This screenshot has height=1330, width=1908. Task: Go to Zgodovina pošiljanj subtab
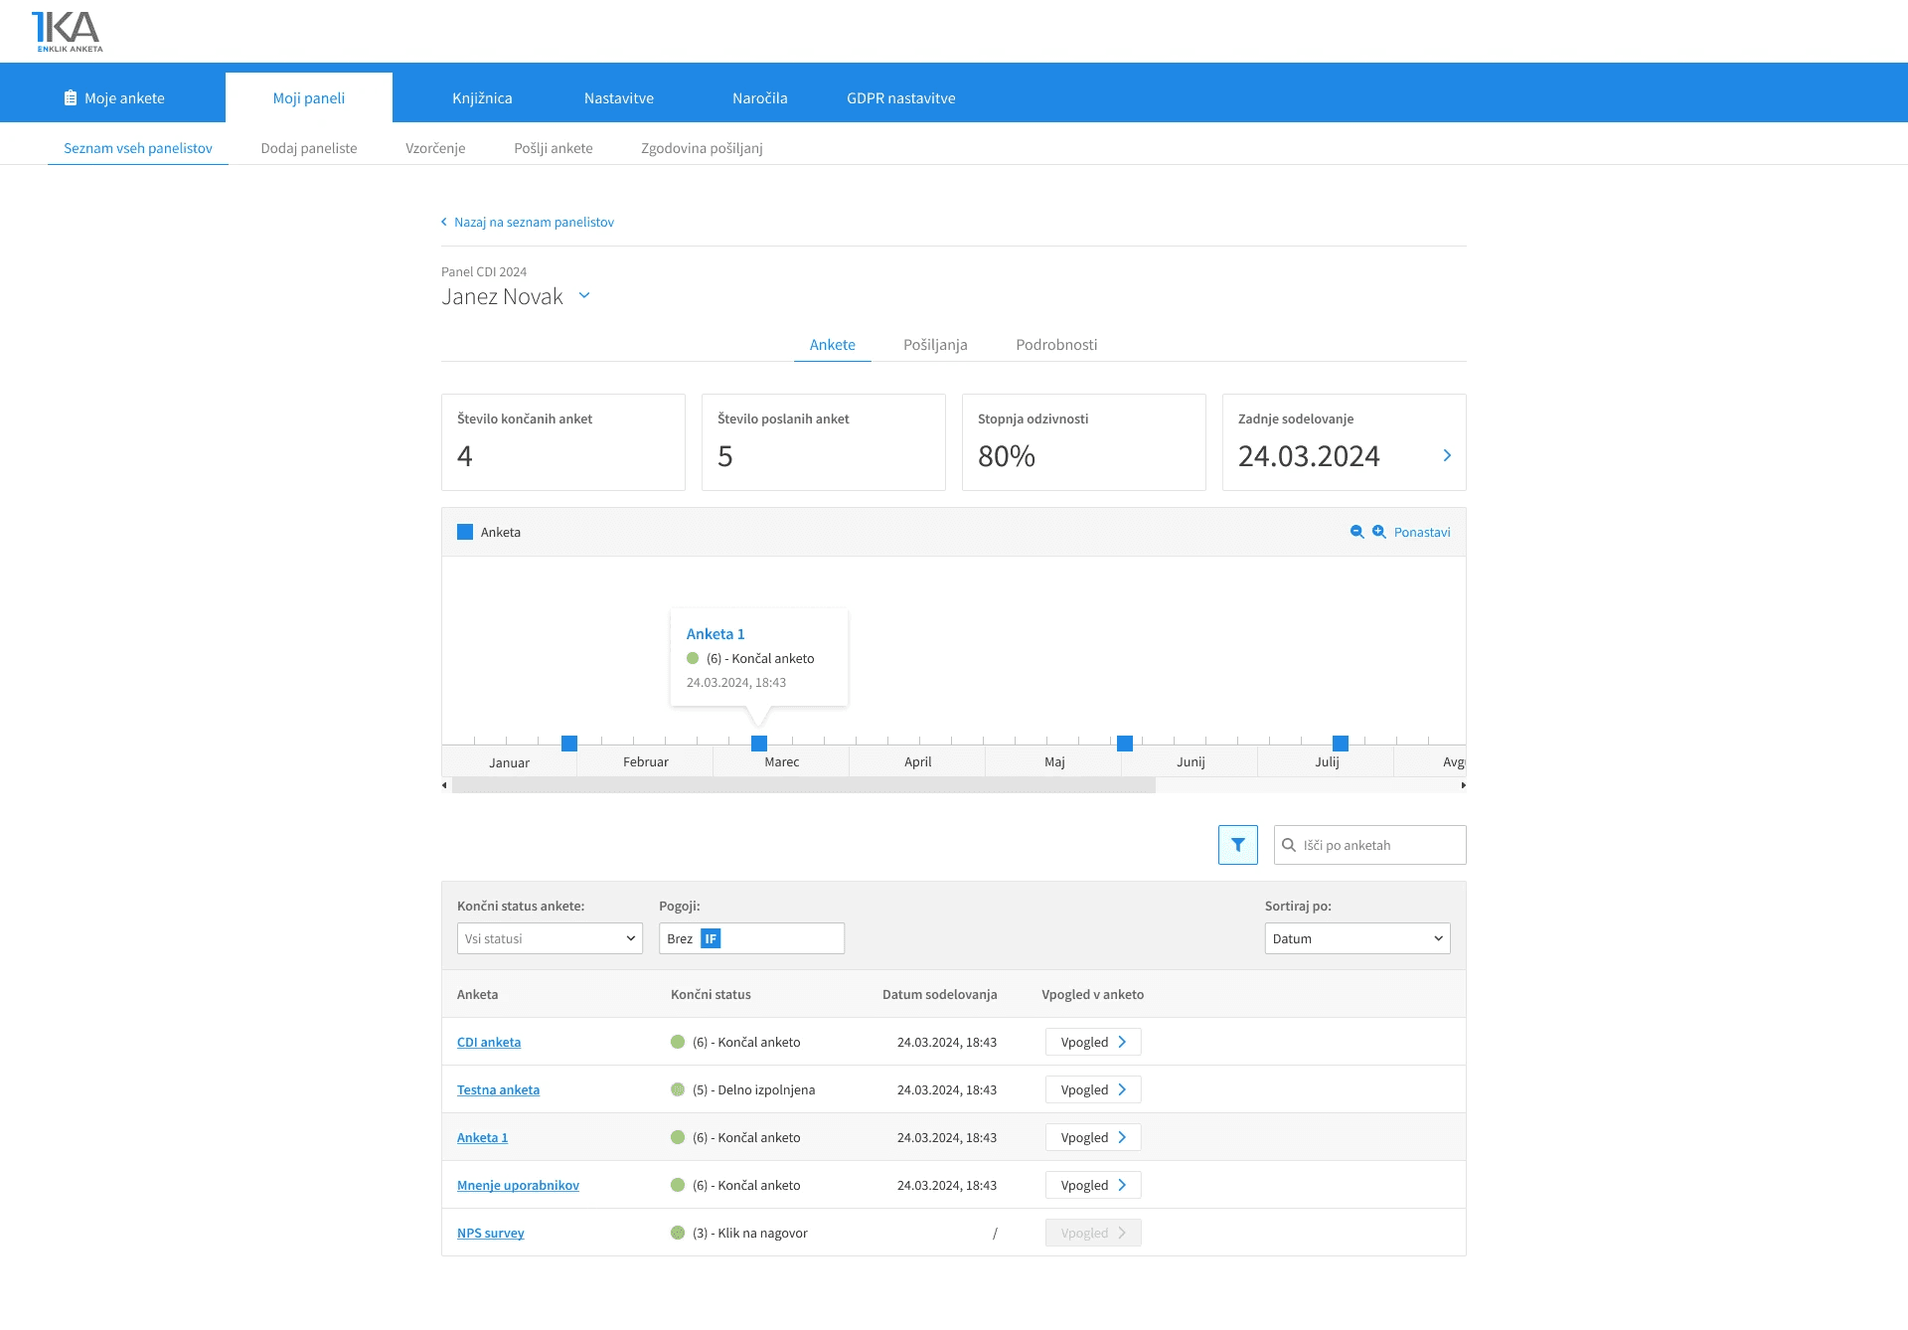click(x=702, y=148)
